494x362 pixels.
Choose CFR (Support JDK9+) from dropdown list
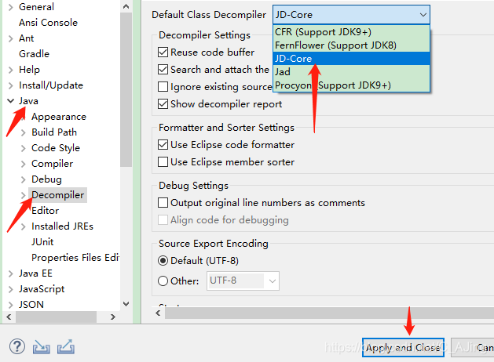click(351, 32)
